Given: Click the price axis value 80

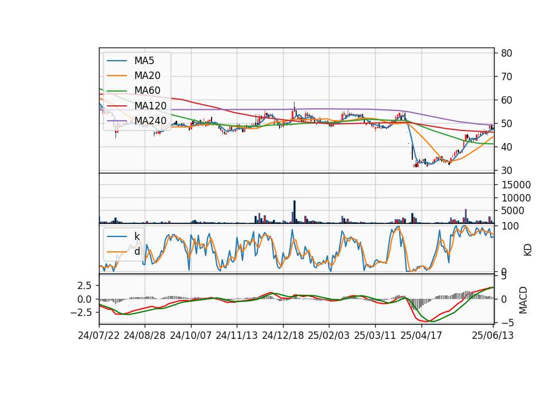Looking at the screenshot, I should [x=507, y=53].
